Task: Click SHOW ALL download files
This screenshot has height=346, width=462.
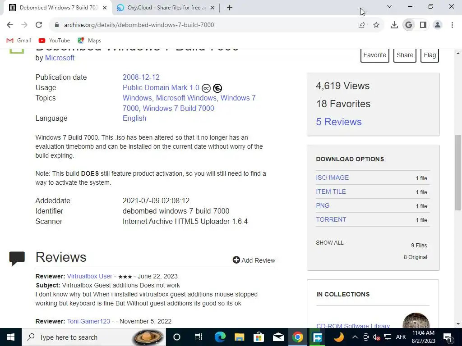Action: [x=330, y=243]
